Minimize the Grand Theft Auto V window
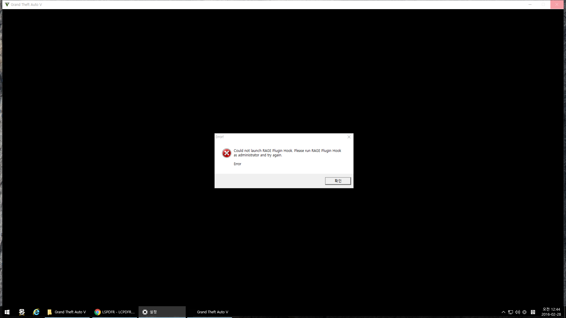 click(530, 4)
